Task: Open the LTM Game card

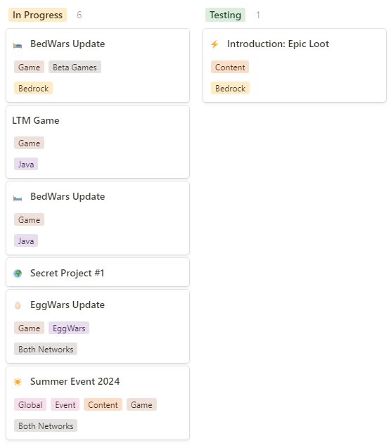Action: point(98,142)
